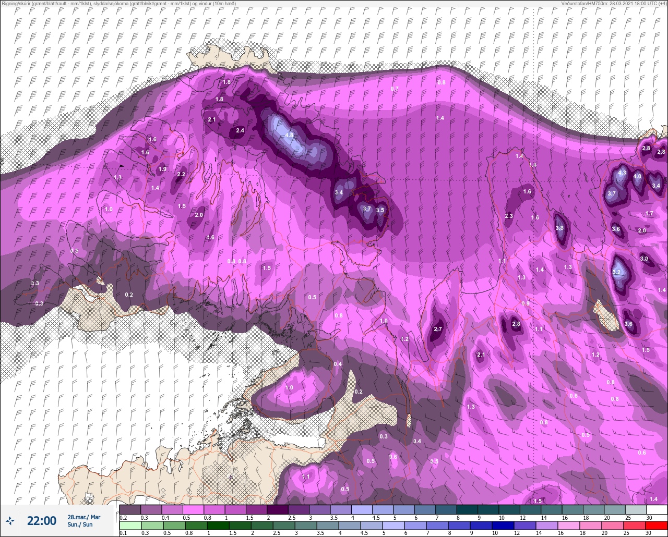Click the 2.4 precipitation value on map
This screenshot has height=537, width=668.
click(x=240, y=130)
